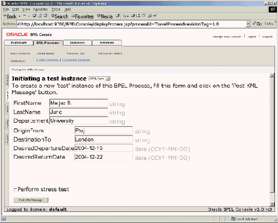
Task: Open the Help menu
Action: (x=67, y=9)
